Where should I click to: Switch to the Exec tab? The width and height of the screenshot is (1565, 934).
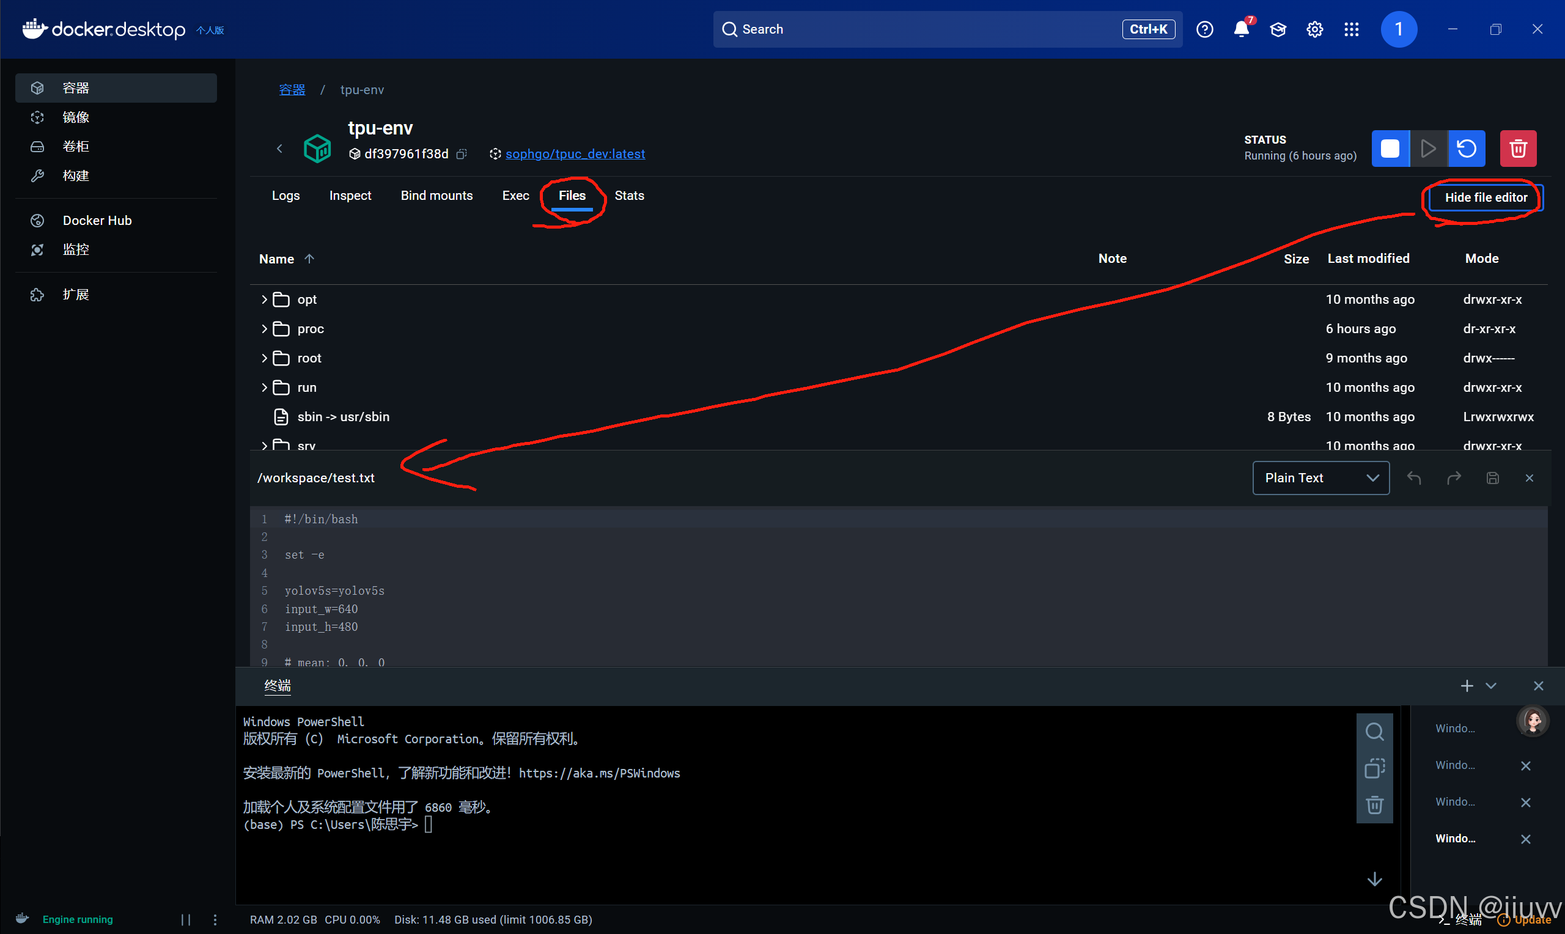pyautogui.click(x=515, y=196)
